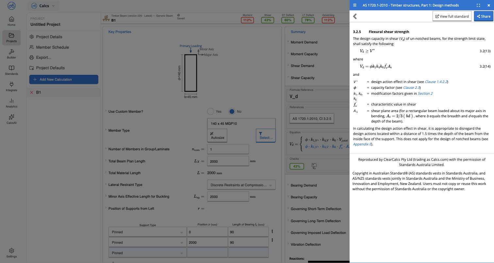Click AS 1720.1:2010, Cl 3.2.5 reference

tap(312, 119)
